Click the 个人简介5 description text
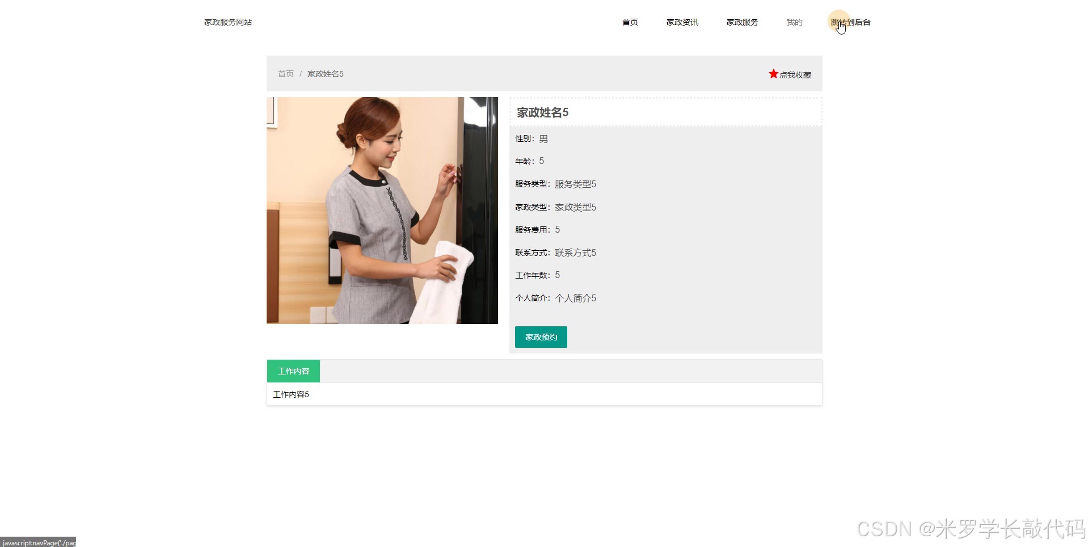 click(575, 298)
